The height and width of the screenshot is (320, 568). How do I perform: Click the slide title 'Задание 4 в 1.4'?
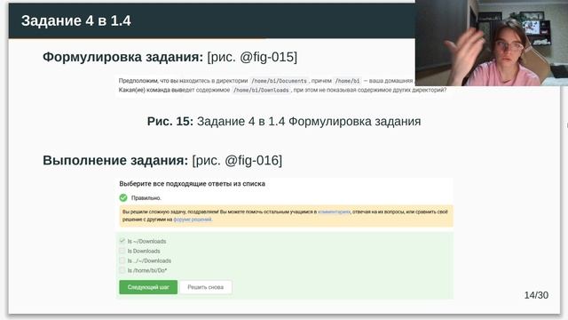[76, 20]
